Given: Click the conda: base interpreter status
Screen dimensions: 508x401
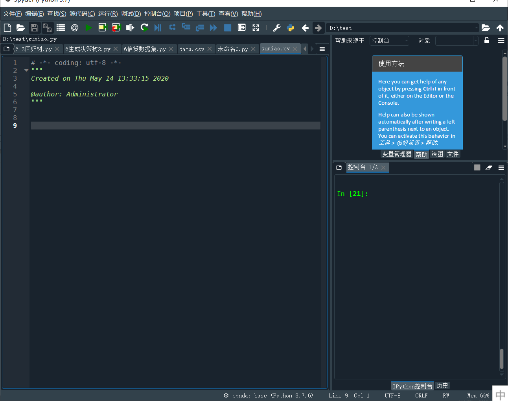Looking at the screenshot, I should [269, 395].
